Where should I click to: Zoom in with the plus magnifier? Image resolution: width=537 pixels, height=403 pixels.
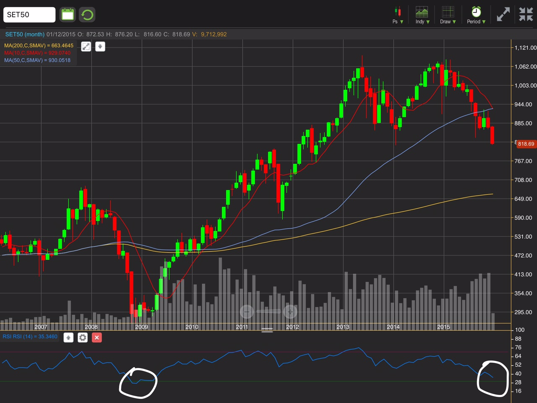290,311
